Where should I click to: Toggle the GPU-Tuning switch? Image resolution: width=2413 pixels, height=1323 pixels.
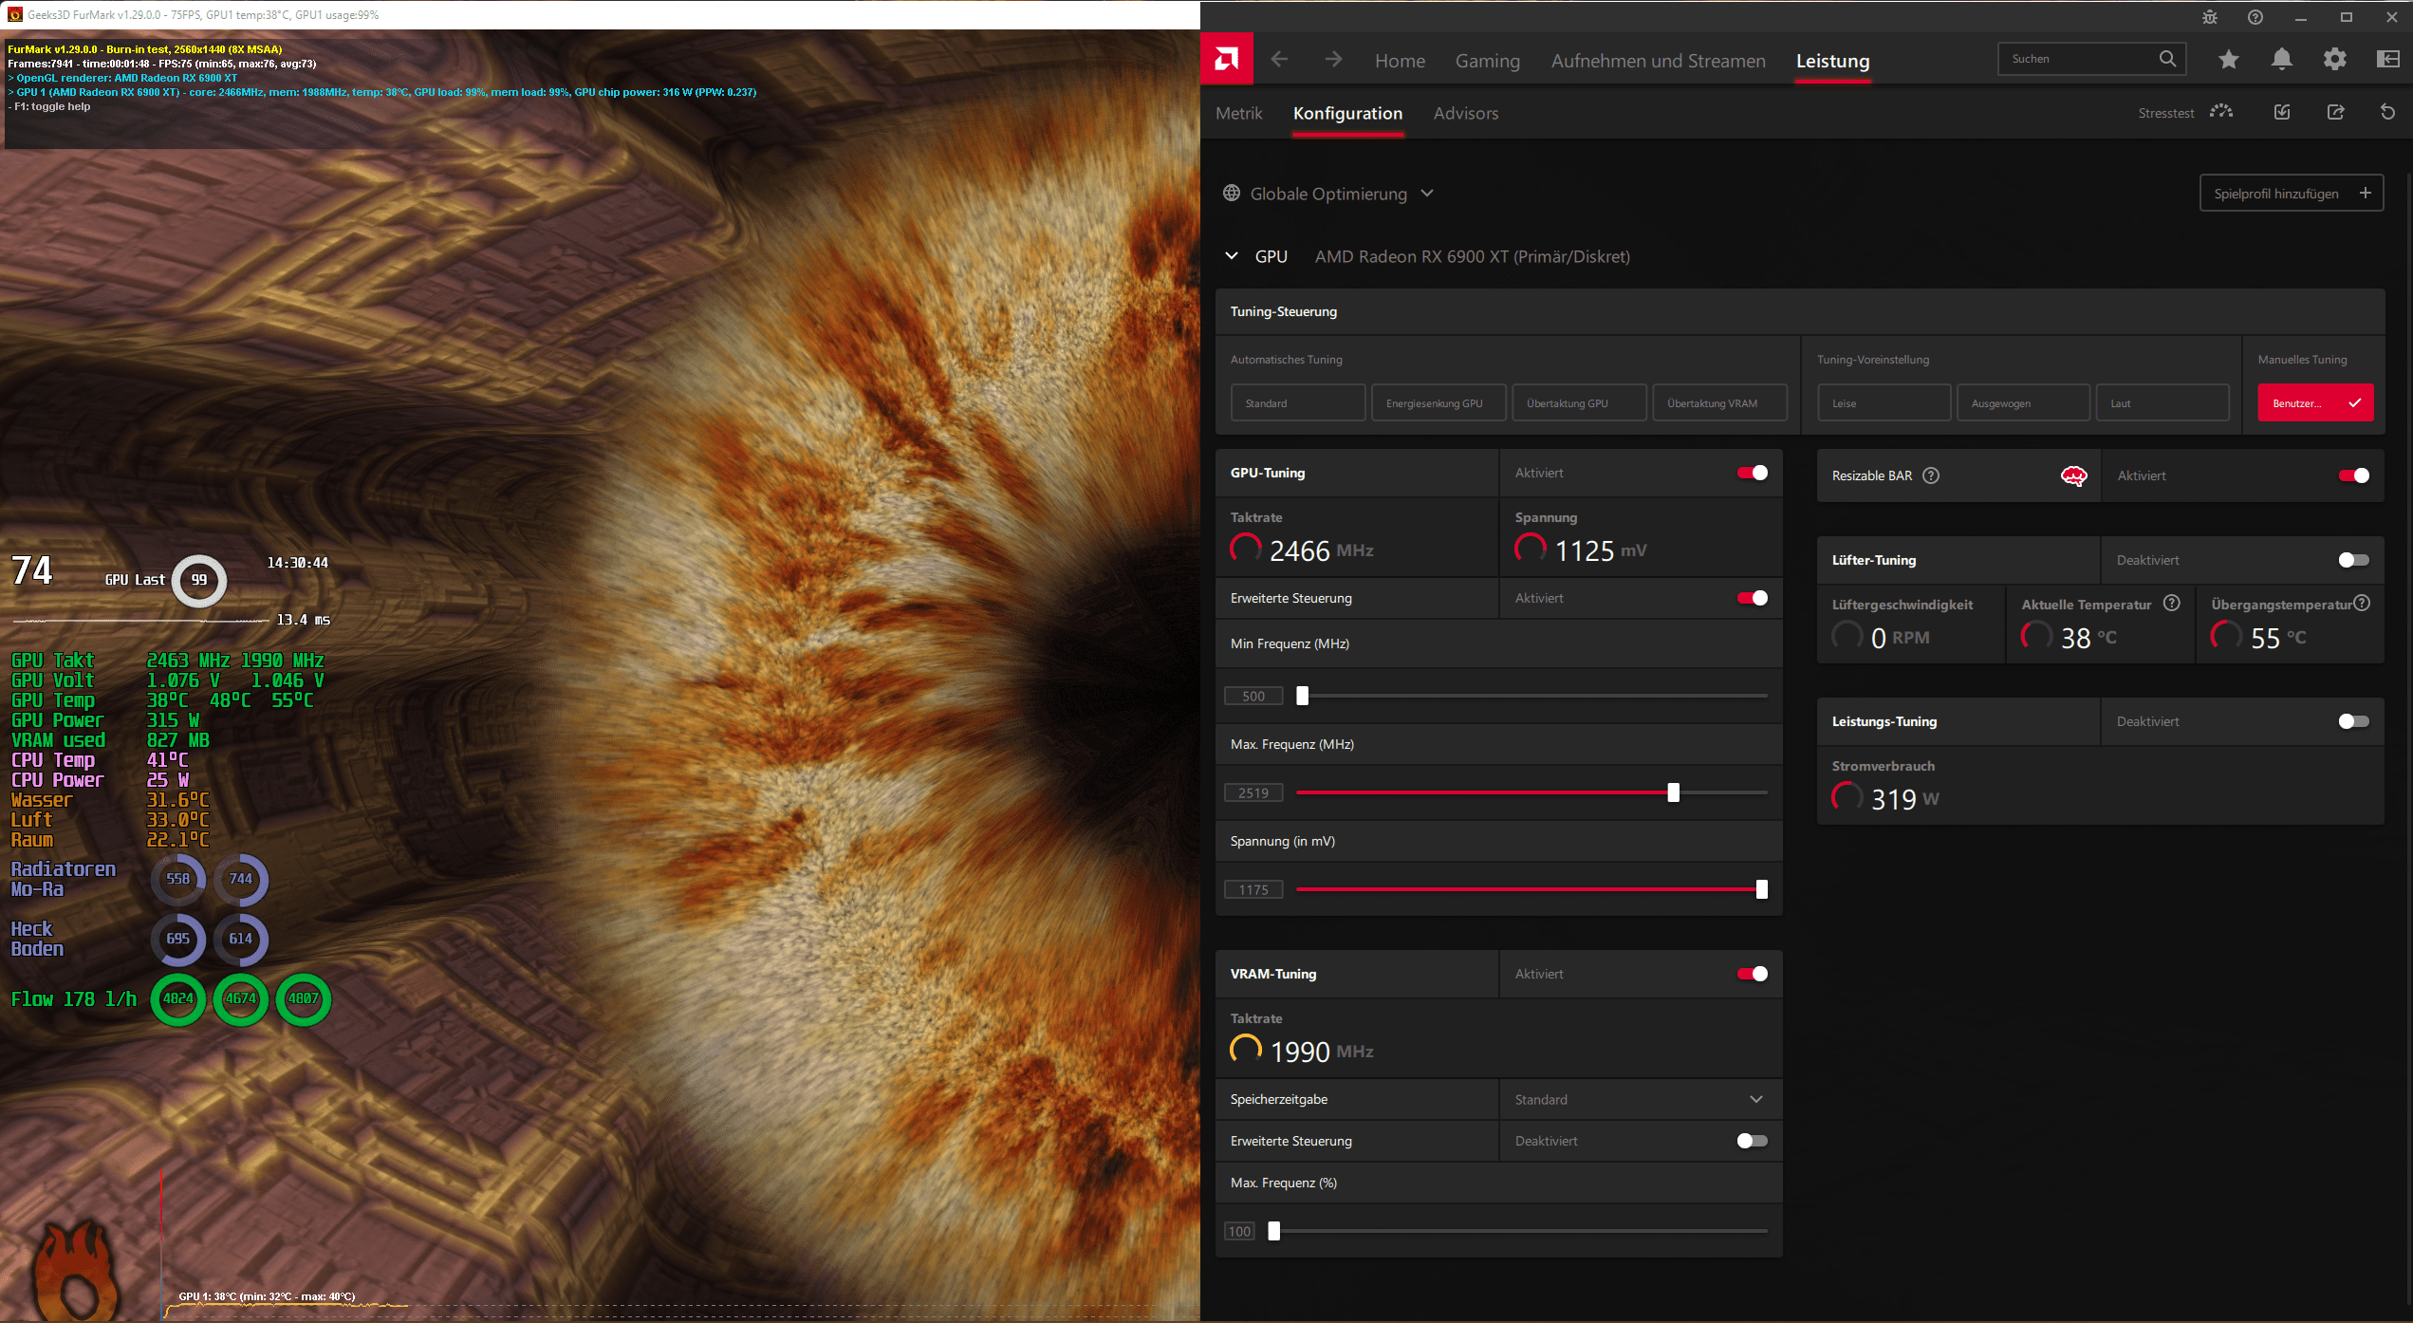click(1752, 473)
